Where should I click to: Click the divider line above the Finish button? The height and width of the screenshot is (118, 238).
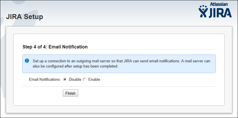point(119,87)
